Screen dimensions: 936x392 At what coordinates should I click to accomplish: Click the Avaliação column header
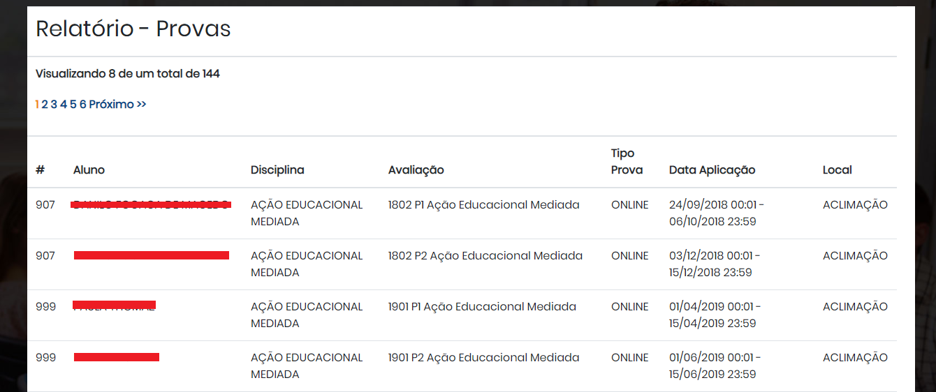click(x=416, y=169)
